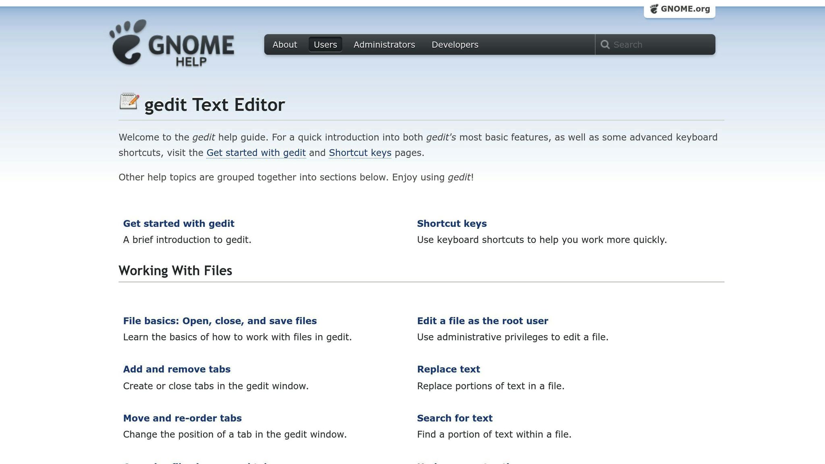
Task: Open the 'Replace text' topic
Action: pos(449,369)
